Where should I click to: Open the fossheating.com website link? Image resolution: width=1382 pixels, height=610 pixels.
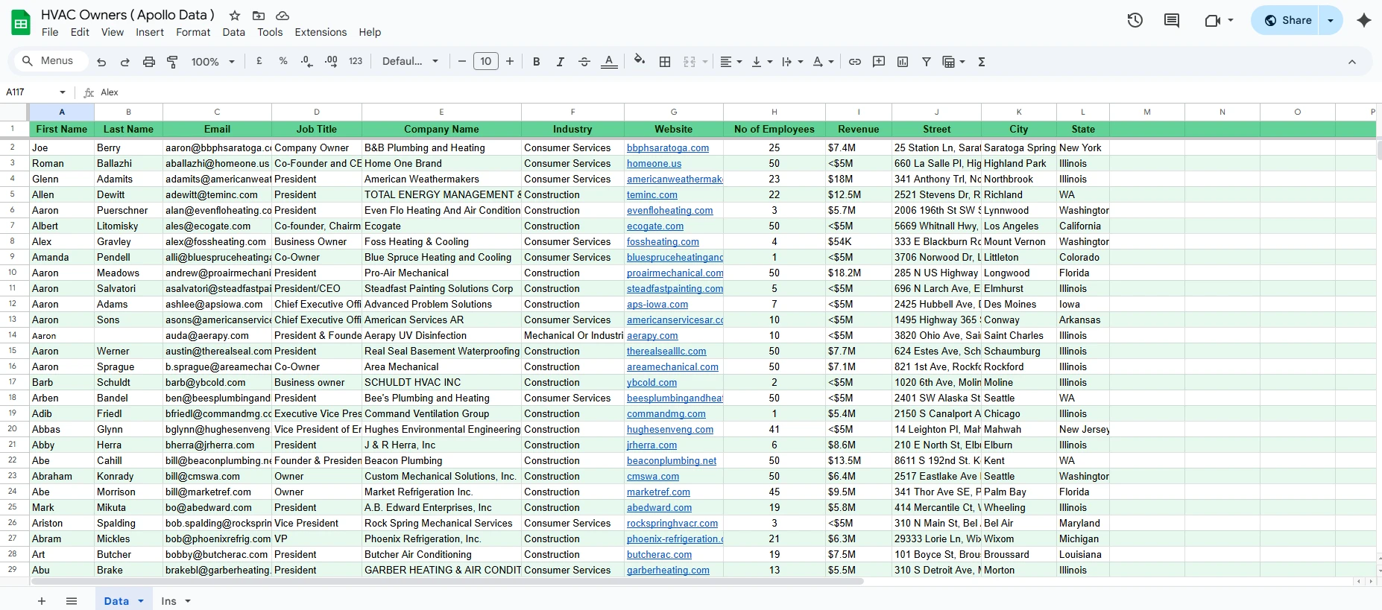pos(663,242)
